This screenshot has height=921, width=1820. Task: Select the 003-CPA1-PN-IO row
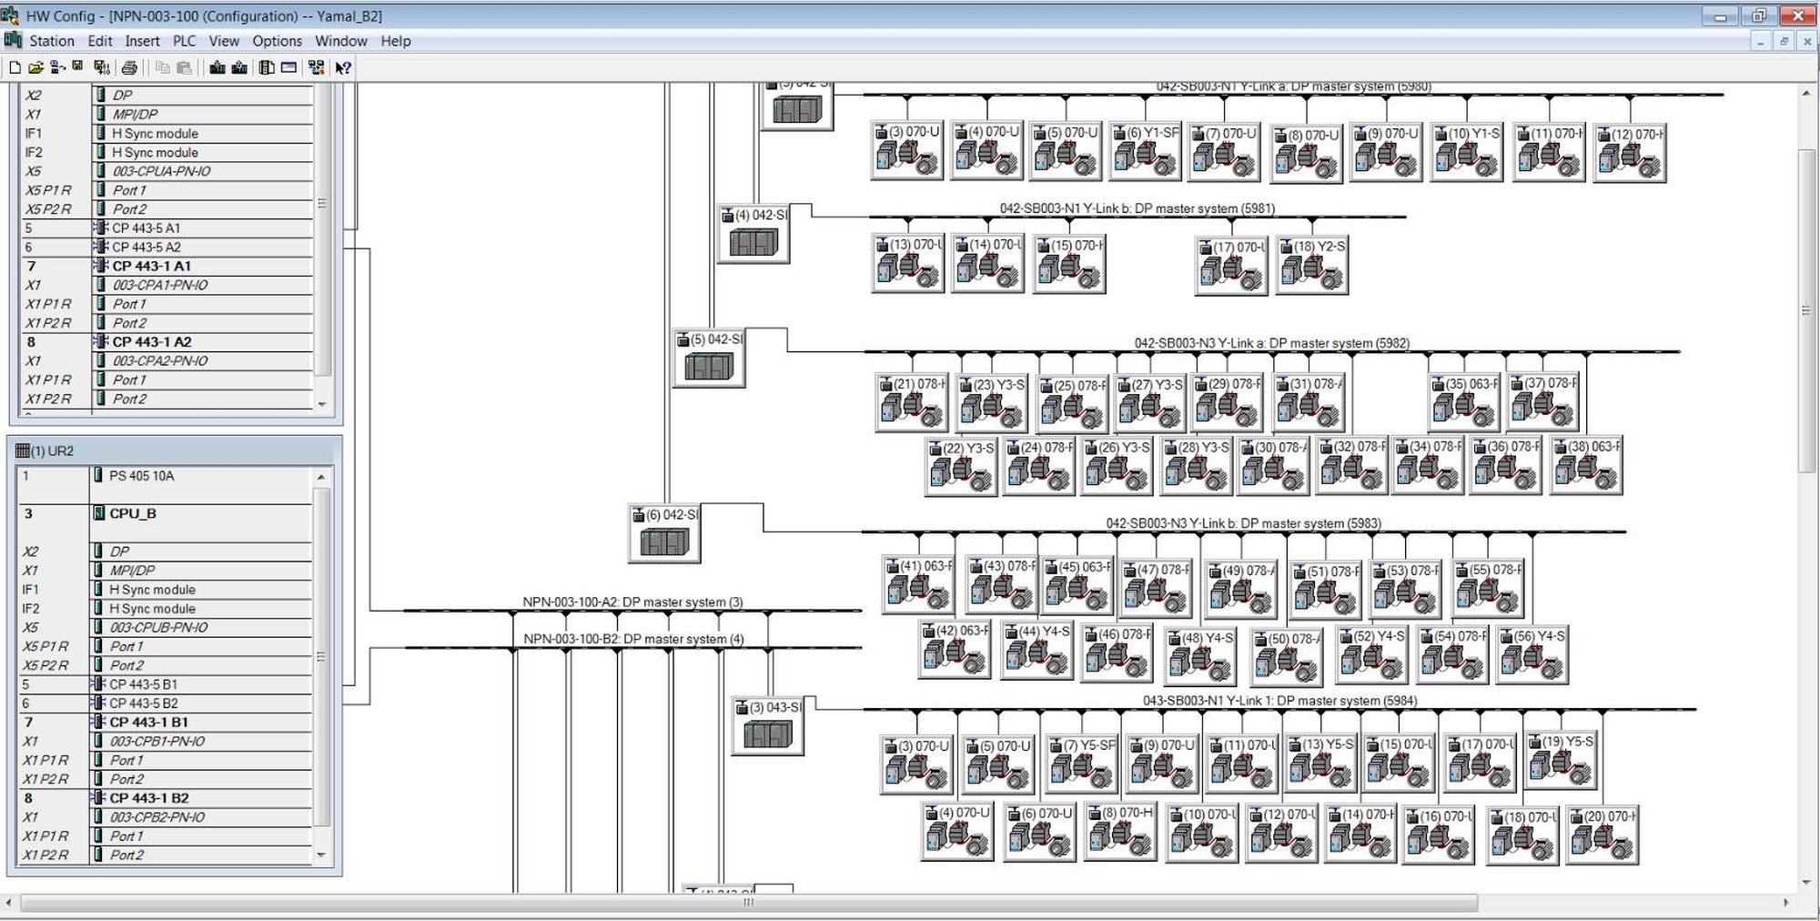[x=167, y=285]
